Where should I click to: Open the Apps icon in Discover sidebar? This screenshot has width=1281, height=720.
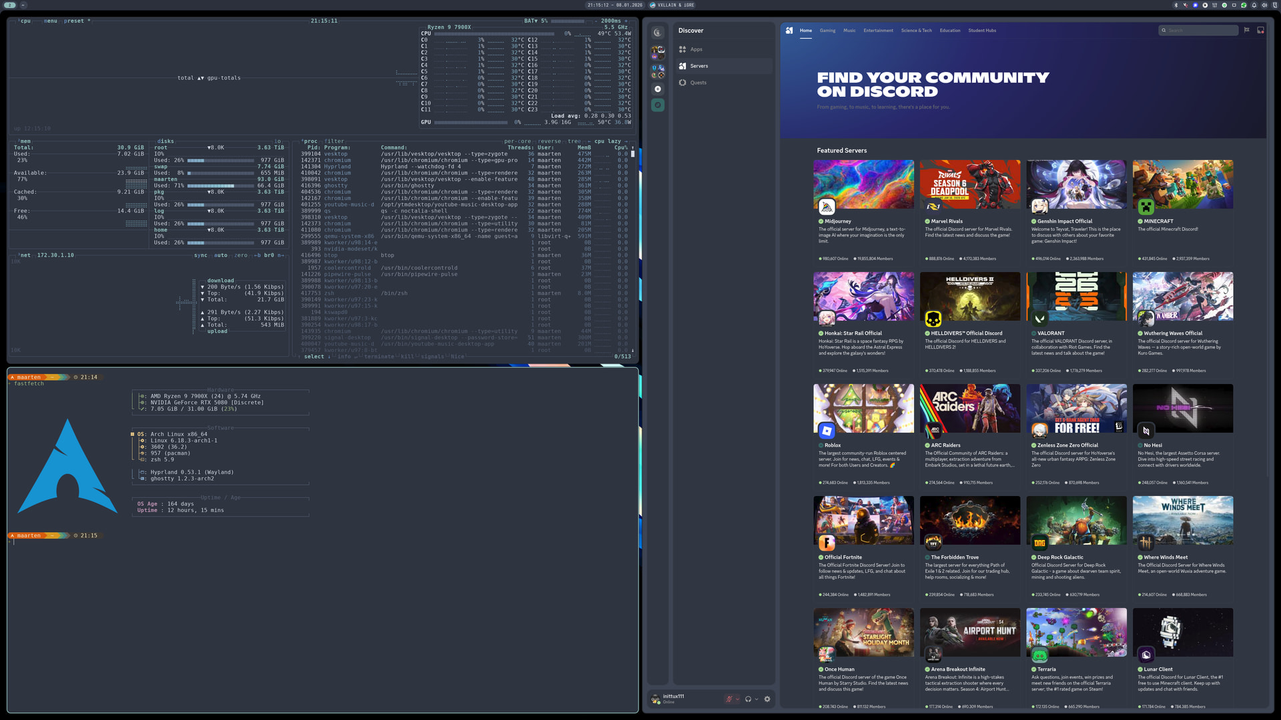(x=683, y=49)
